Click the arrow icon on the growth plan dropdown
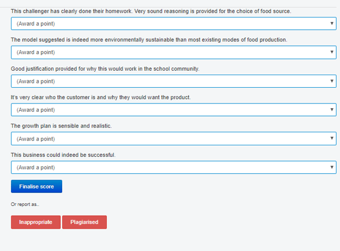Screen dimensions: 340x251 (332, 138)
